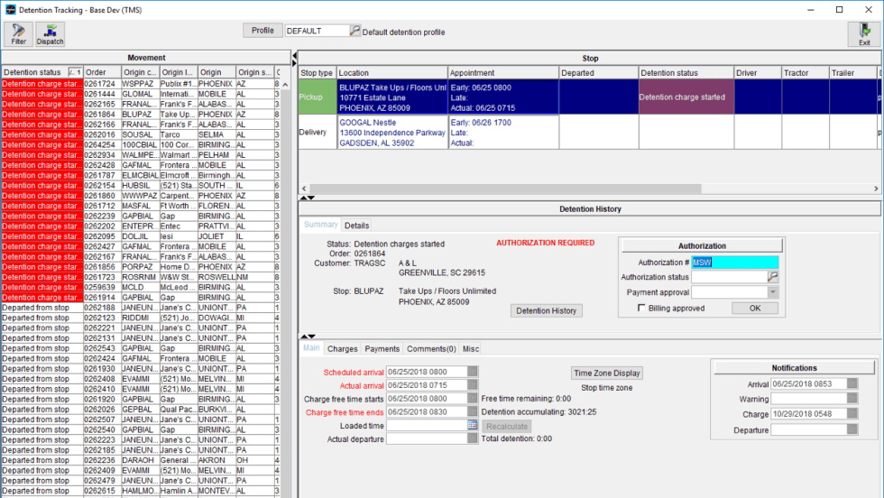Screen dimensions: 884x498
Task: Toggle splitter arrows above Detention History
Action: pyautogui.click(x=307, y=198)
